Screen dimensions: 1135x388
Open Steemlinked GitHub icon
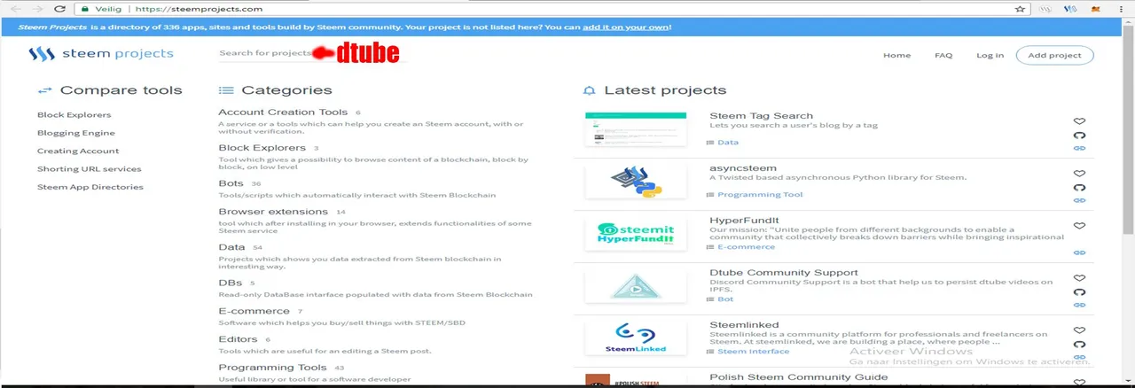pos(1079,345)
